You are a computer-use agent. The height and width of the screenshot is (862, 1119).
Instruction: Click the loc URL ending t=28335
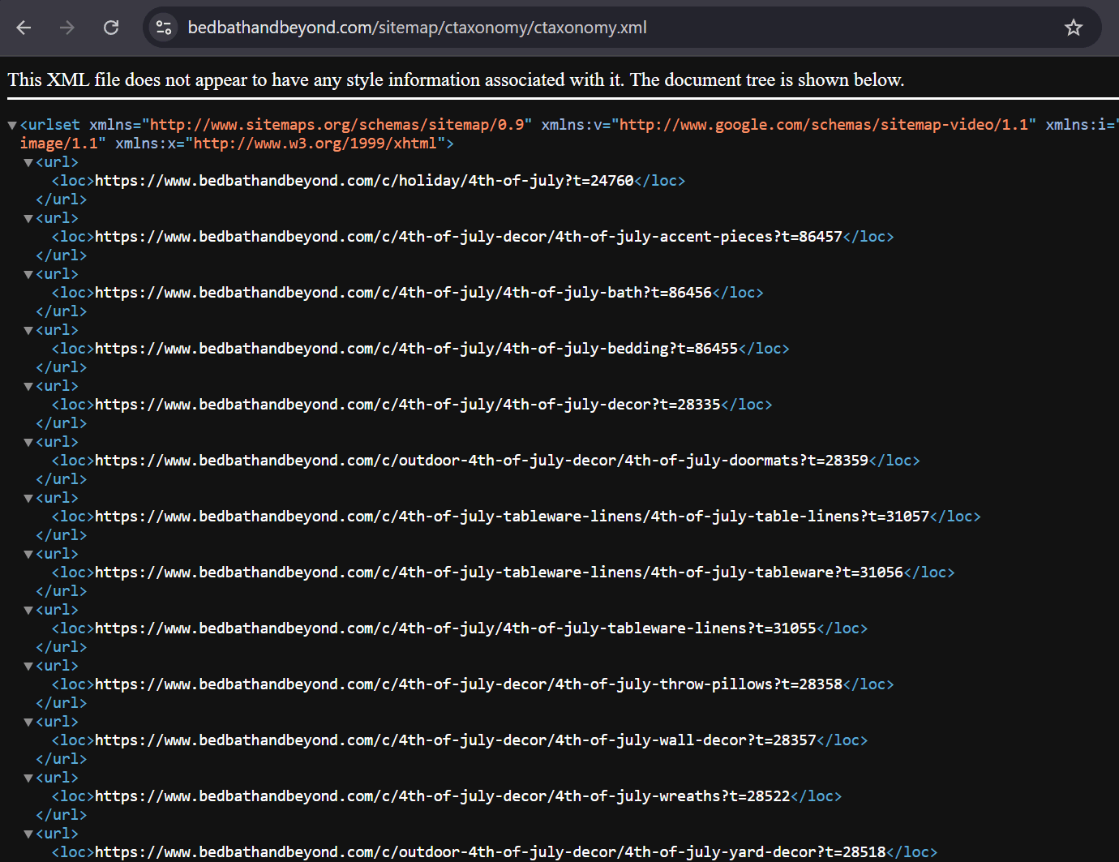pos(408,405)
